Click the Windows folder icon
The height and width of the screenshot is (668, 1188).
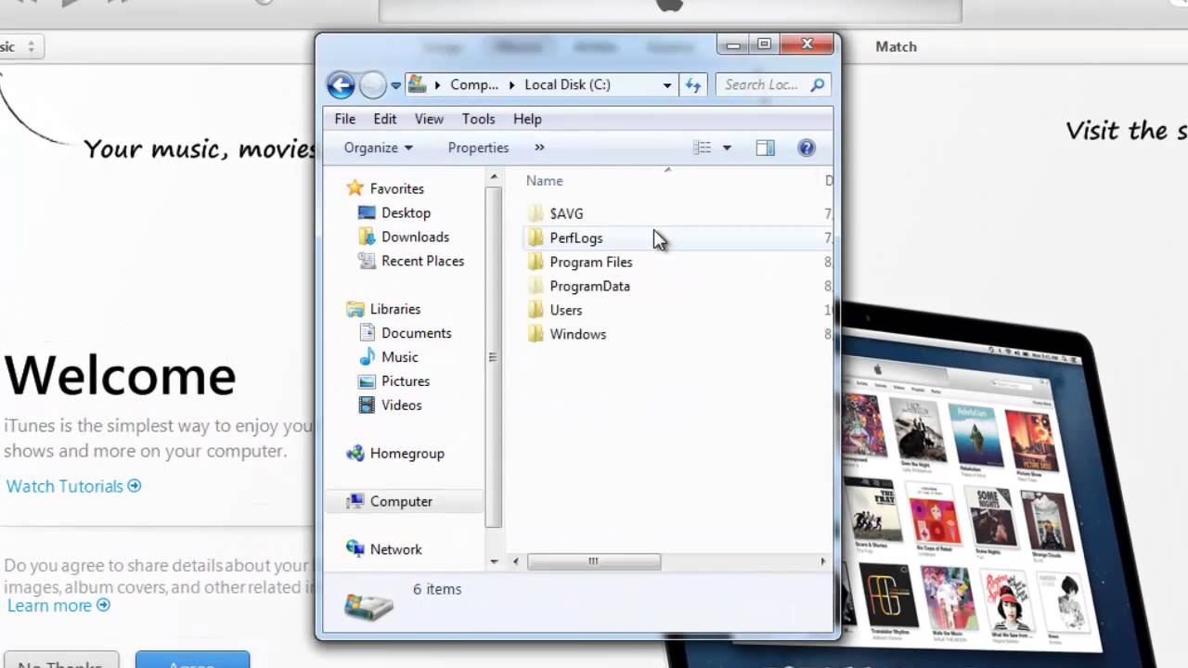pos(536,334)
